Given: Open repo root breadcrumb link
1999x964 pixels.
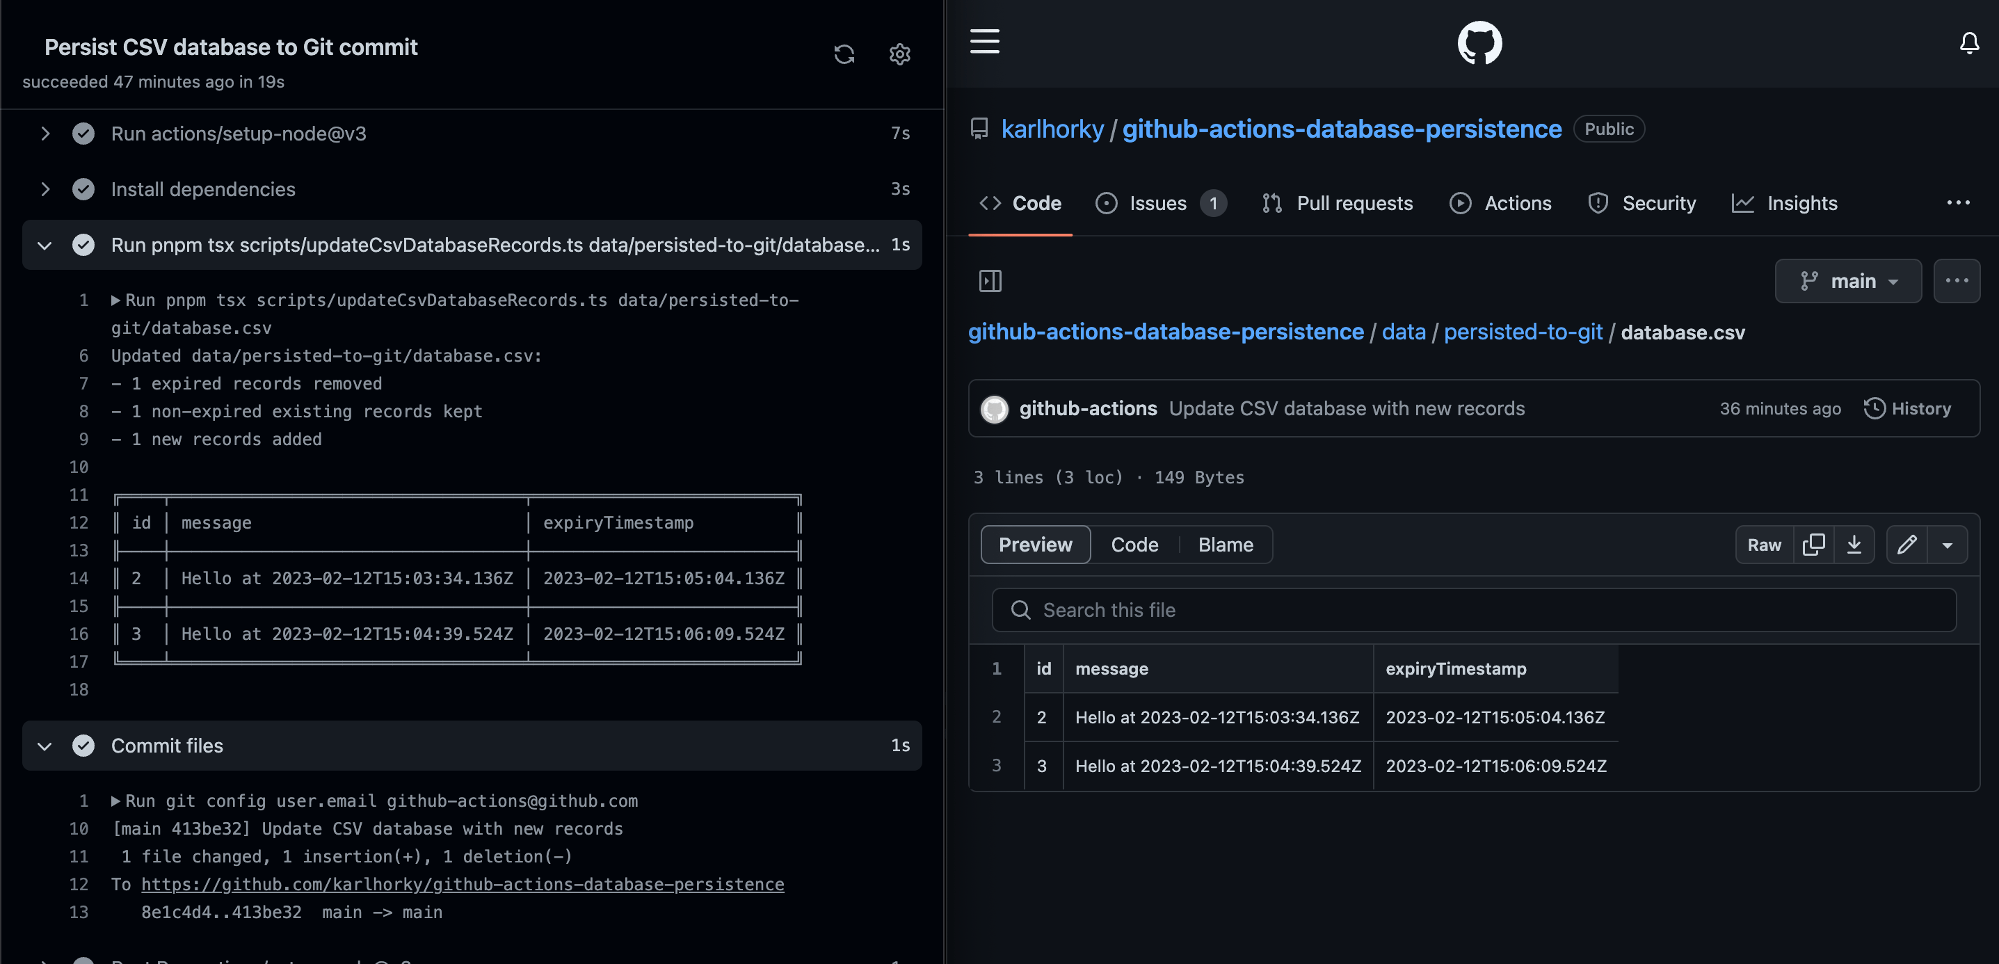Looking at the screenshot, I should (x=1166, y=332).
